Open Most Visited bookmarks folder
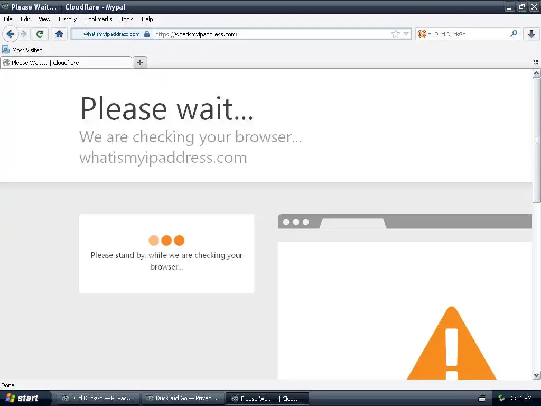 click(22, 50)
